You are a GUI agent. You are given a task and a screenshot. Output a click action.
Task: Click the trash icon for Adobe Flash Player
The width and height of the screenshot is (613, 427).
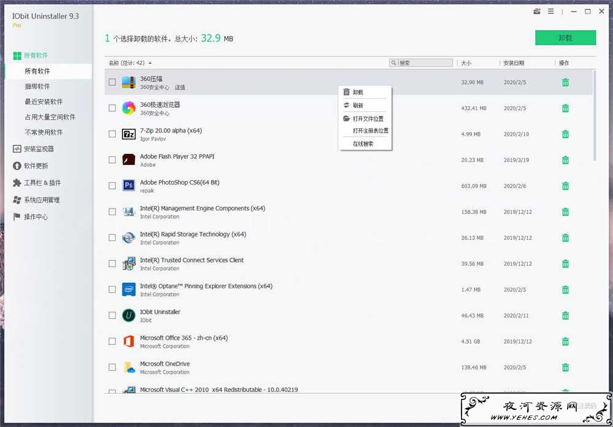tap(565, 160)
